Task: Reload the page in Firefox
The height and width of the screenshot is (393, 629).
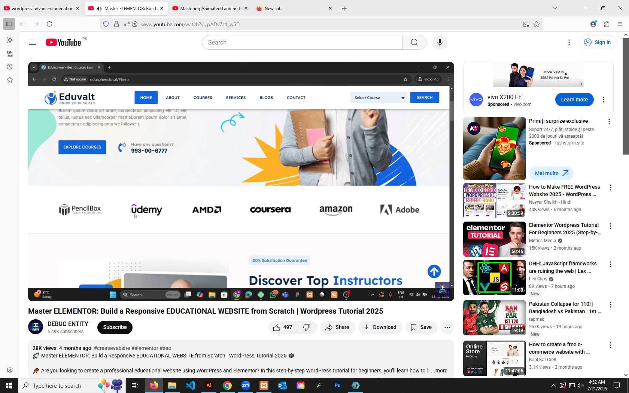Action: coord(49,24)
